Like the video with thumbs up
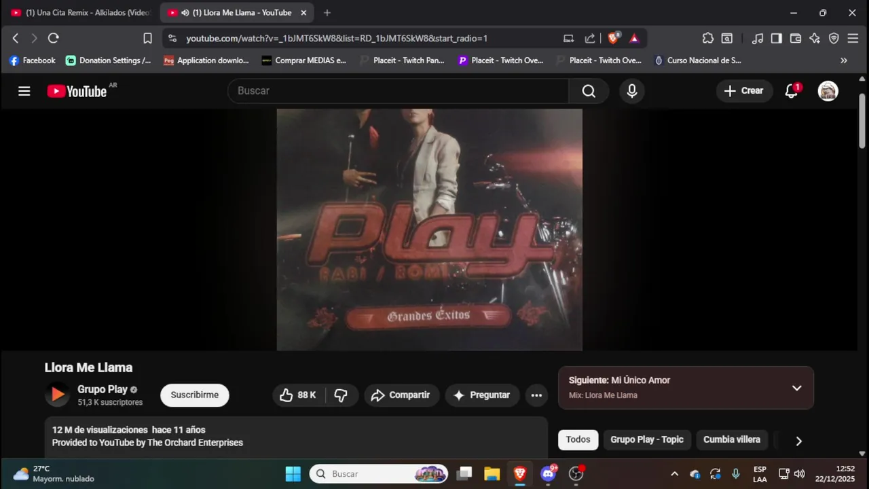Image resolution: width=869 pixels, height=489 pixels. 298,395
